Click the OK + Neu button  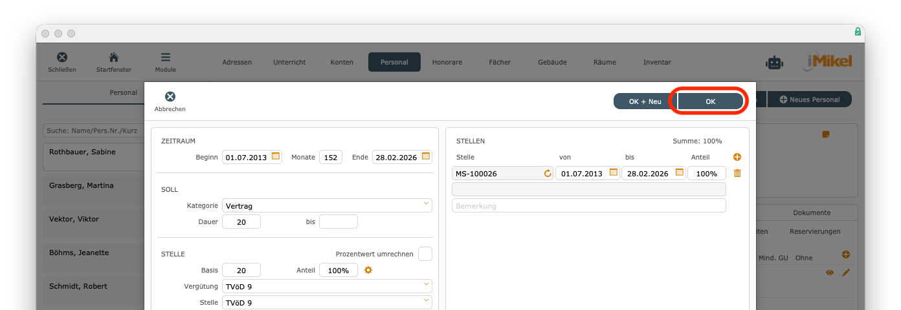[645, 101]
